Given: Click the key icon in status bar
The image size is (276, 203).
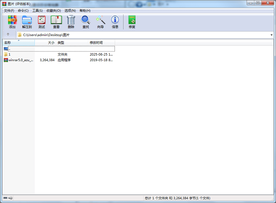Looking at the screenshot, I should coord(10,198).
